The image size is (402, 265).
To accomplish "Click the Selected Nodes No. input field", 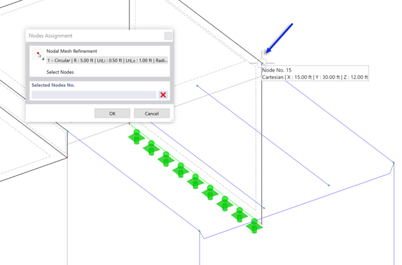I will click(94, 95).
